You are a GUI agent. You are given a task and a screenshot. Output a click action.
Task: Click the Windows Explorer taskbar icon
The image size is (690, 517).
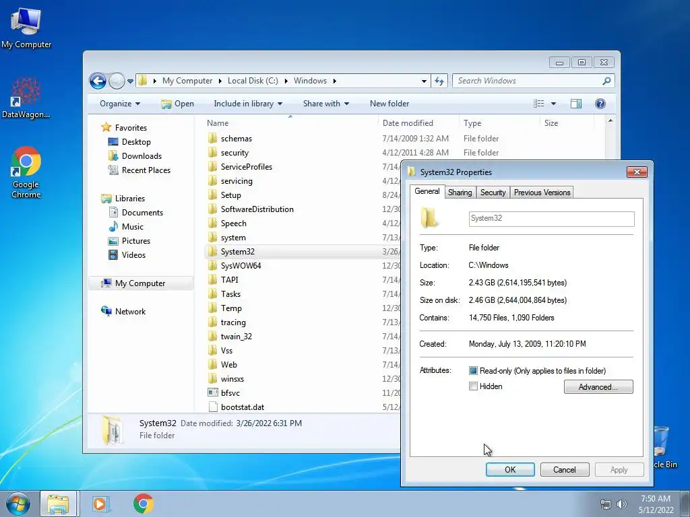pyautogui.click(x=58, y=504)
